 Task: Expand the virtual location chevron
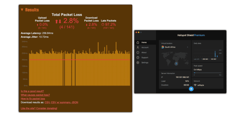[x=188, y=47]
